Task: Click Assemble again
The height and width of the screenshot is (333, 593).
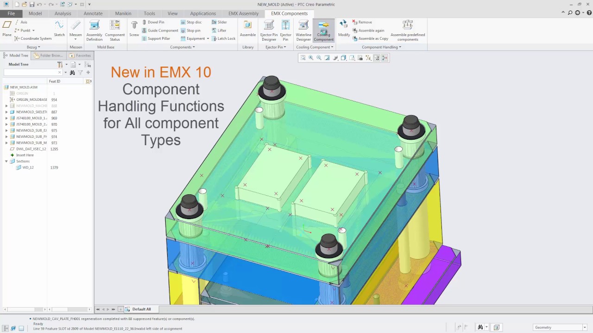Action: (368, 31)
